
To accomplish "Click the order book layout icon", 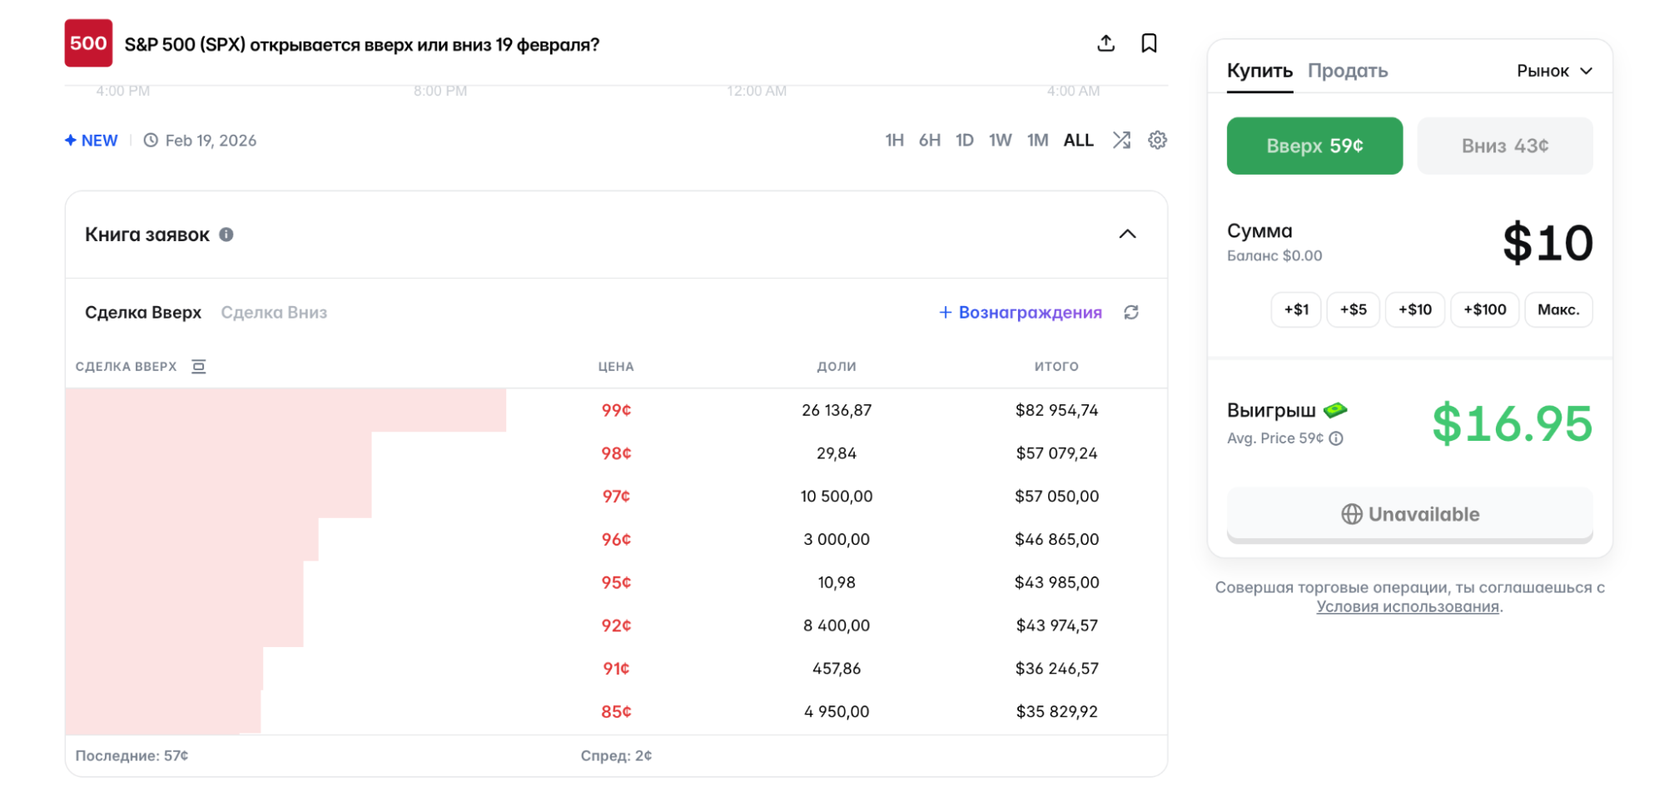I will point(198,366).
